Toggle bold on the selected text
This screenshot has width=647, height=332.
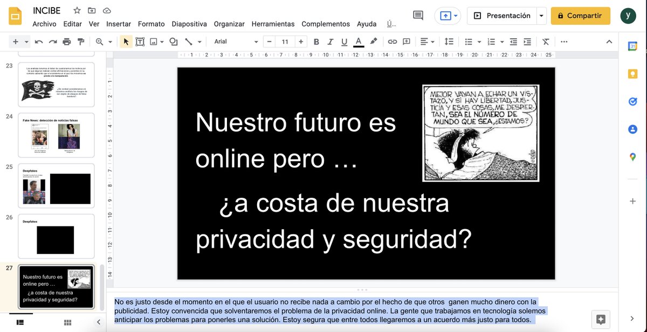(316, 41)
